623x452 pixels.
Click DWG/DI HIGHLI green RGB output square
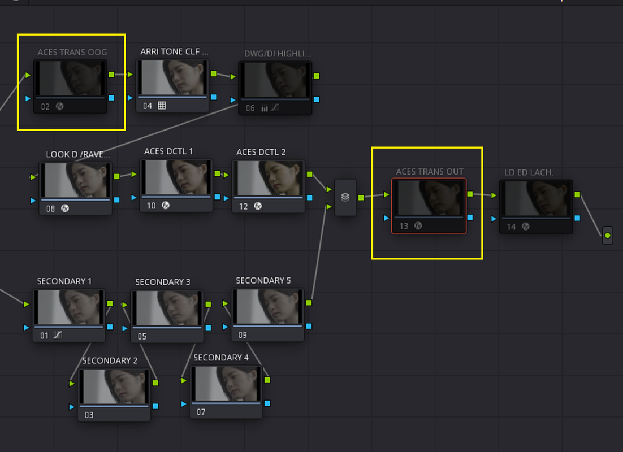pos(317,76)
